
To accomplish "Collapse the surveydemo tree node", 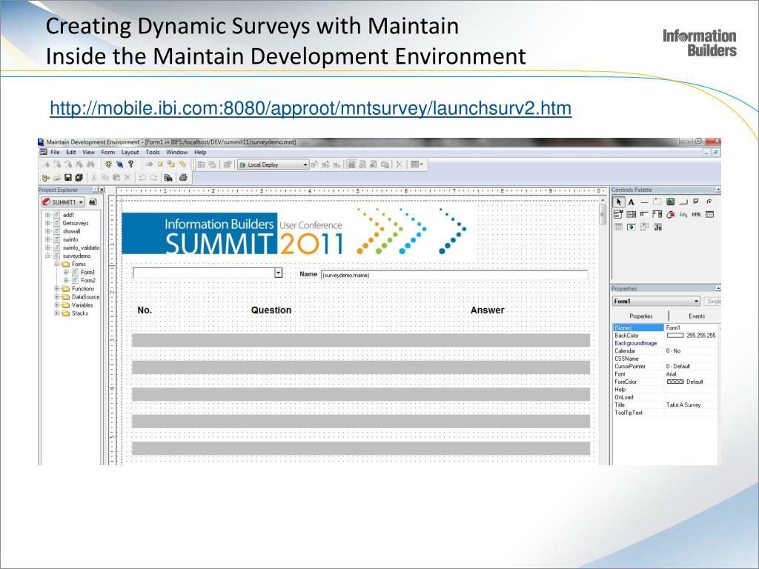I will click(x=48, y=256).
